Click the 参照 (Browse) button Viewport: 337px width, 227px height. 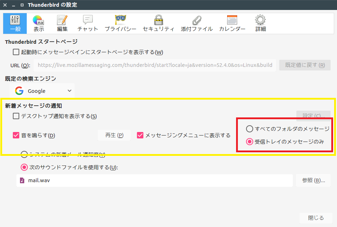click(313, 180)
